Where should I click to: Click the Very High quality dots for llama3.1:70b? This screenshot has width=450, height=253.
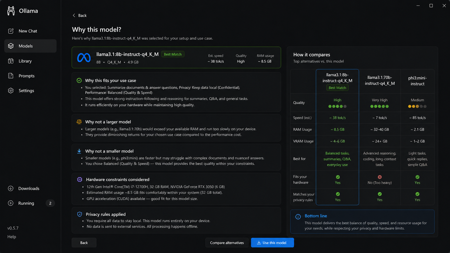(379, 106)
